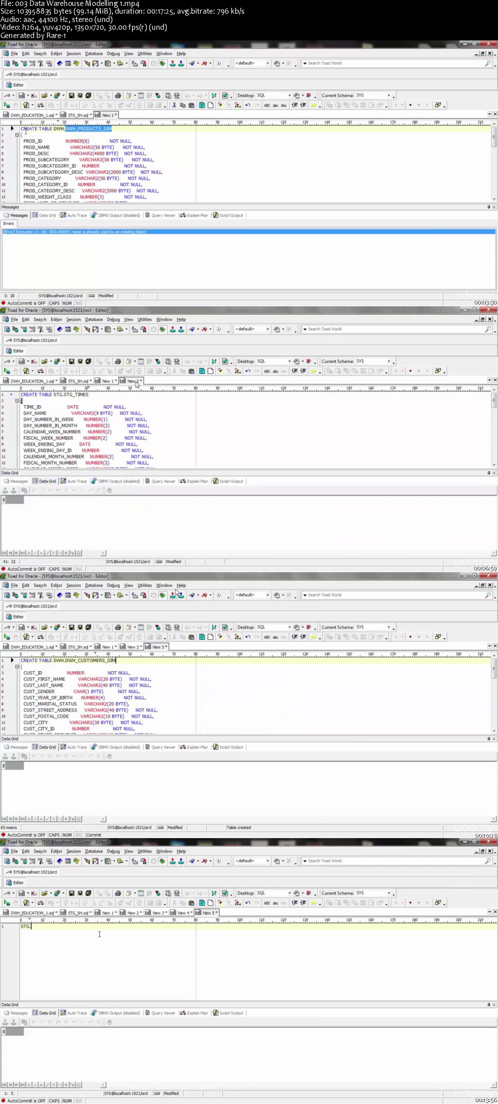The height and width of the screenshot is (1104, 498).
Task: Toggle Messages panel pin in 00:03:30 frame
Action: [489, 207]
